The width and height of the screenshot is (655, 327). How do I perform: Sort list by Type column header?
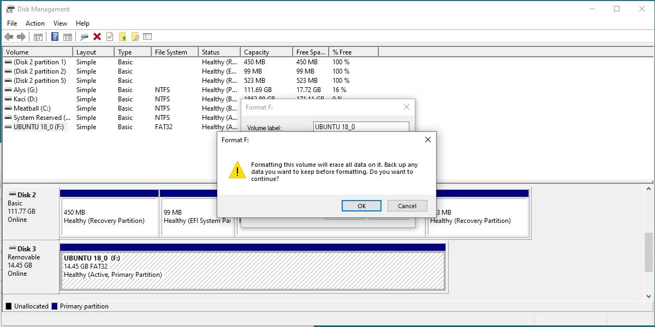coord(133,52)
